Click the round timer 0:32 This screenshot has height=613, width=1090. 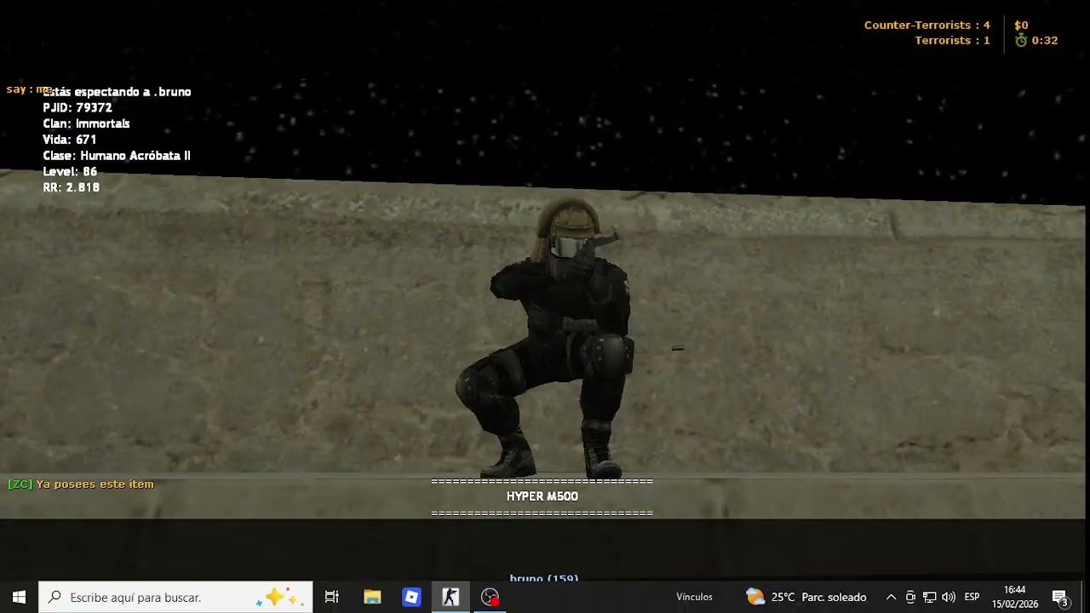tap(1036, 40)
